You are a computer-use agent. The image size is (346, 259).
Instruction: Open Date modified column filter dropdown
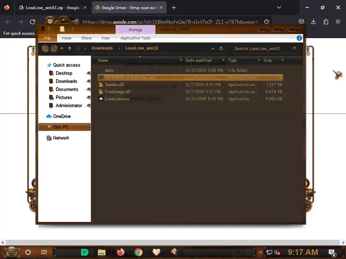pyautogui.click(x=223, y=60)
